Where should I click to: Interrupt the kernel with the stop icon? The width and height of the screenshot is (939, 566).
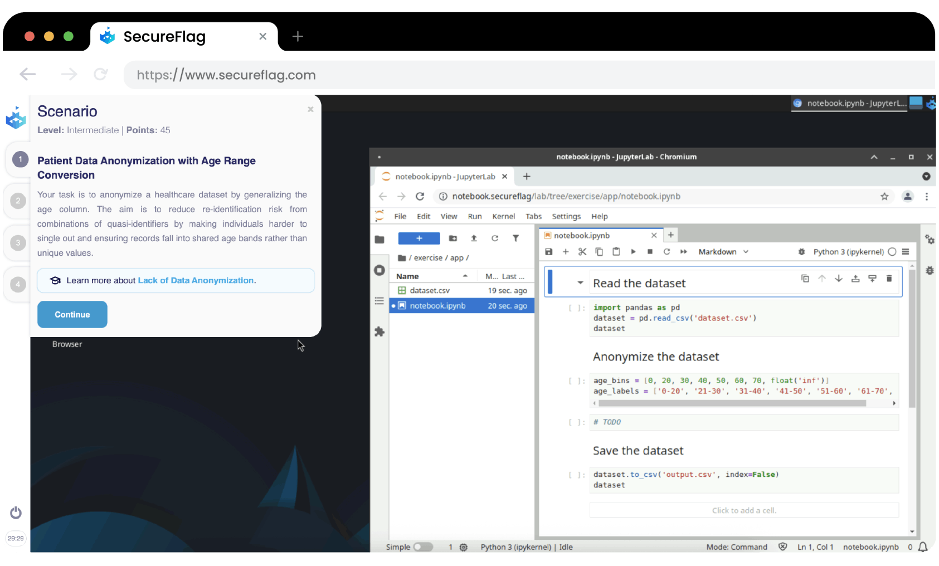pyautogui.click(x=650, y=252)
